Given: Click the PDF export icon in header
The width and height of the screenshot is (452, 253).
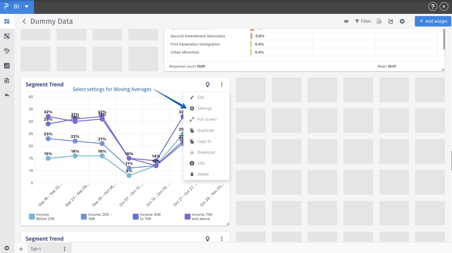Looking at the screenshot, I should click(379, 21).
